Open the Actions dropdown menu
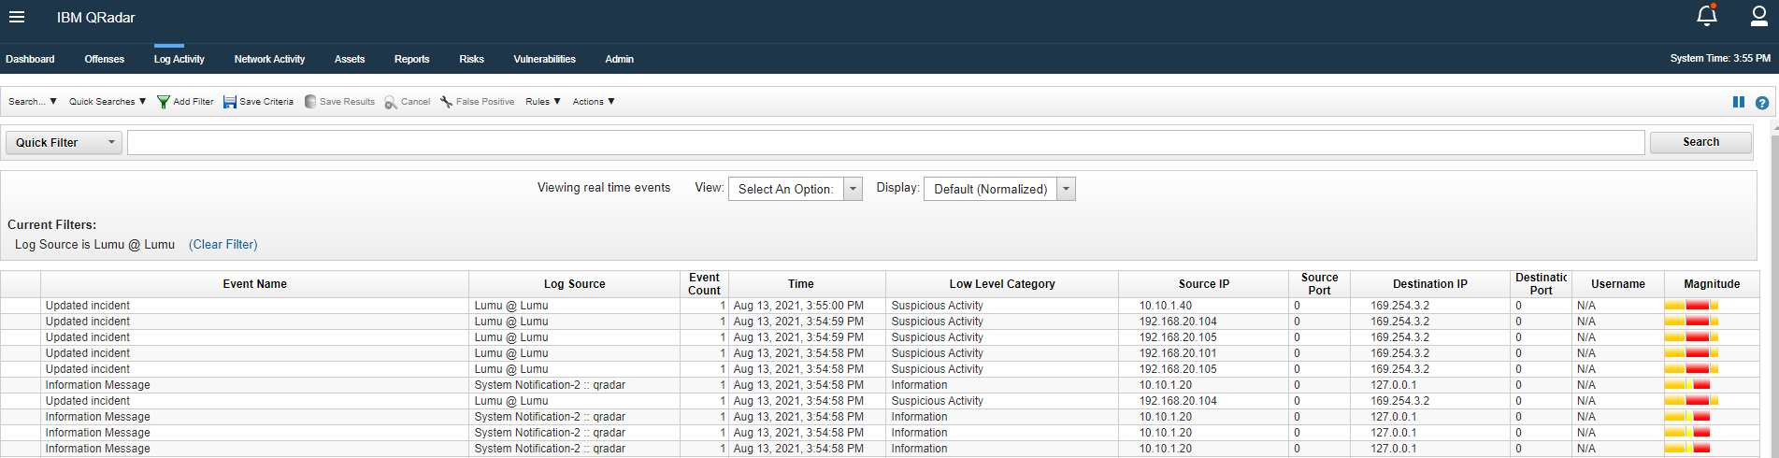Viewport: 1779px width, 458px height. (594, 102)
